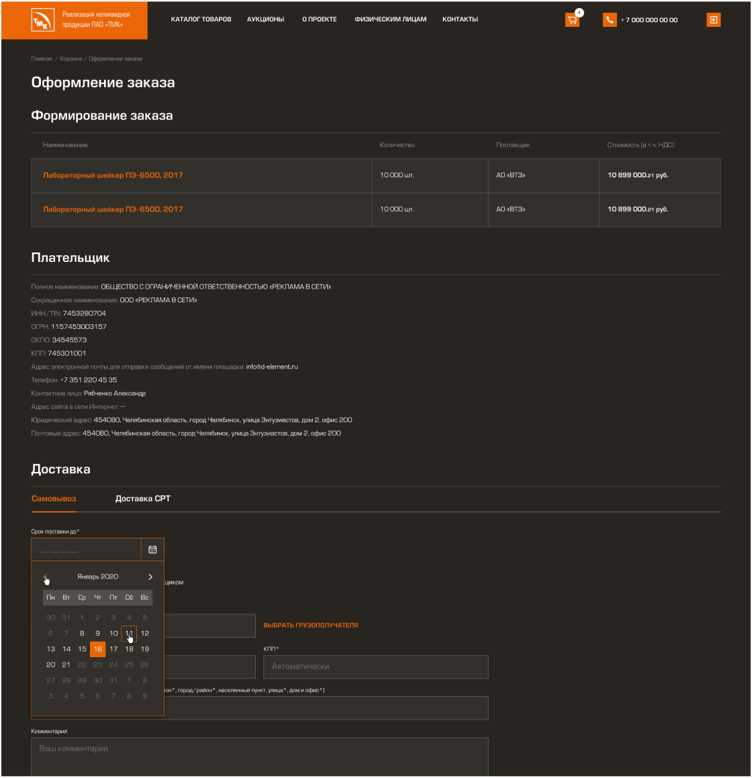Open the Аукционы menu item

click(x=265, y=19)
